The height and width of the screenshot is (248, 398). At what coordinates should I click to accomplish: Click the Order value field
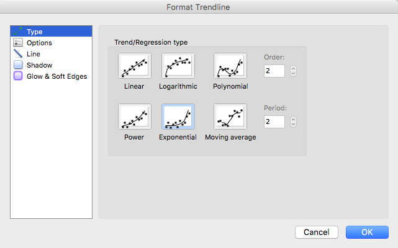tap(274, 71)
